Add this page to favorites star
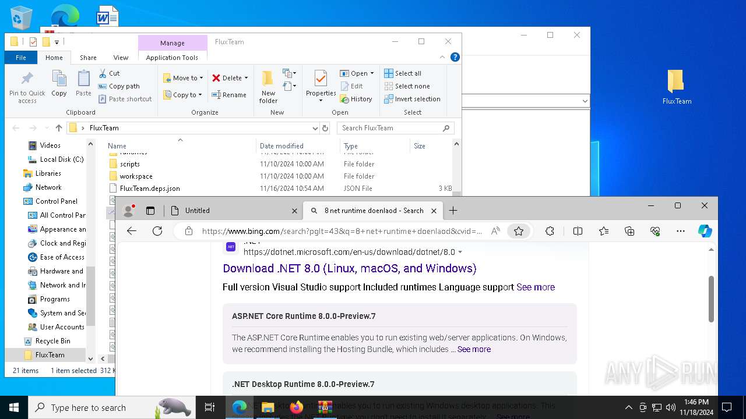 519,231
